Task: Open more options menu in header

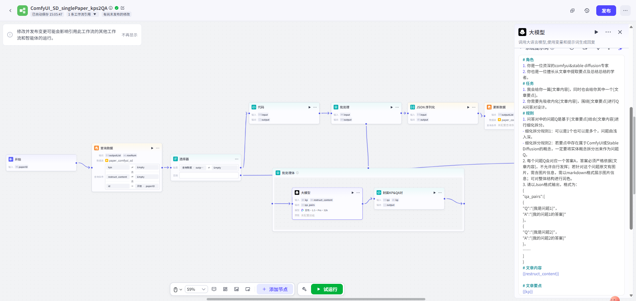Action: point(625,11)
